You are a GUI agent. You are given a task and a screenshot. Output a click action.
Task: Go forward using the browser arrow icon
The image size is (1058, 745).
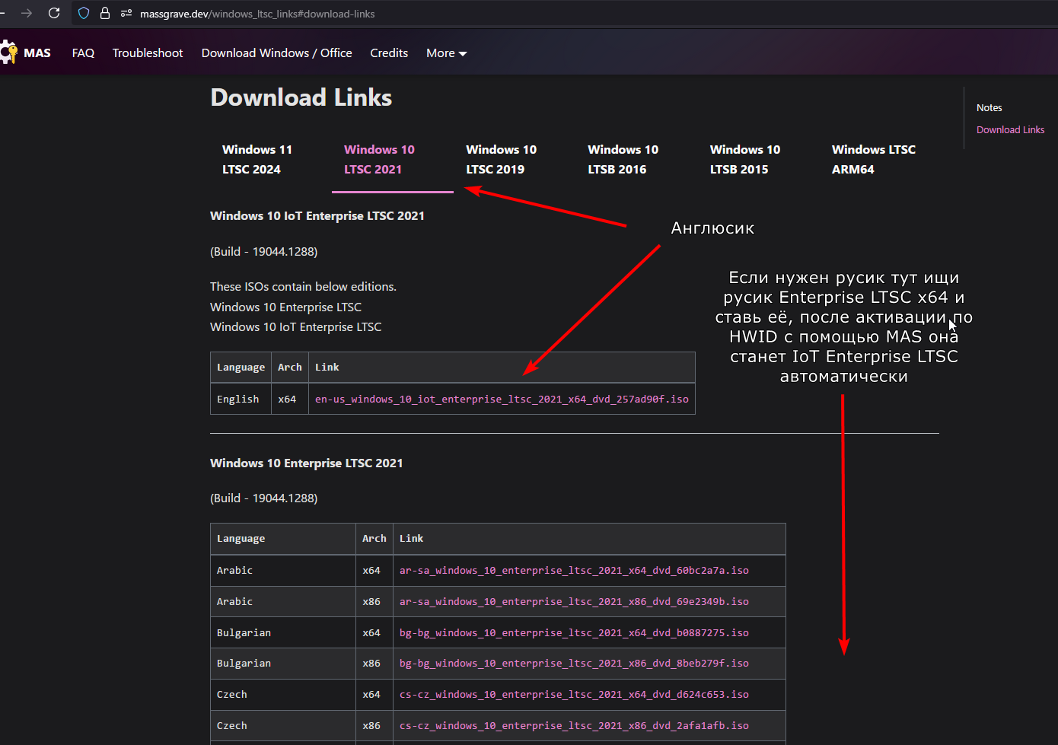click(27, 13)
